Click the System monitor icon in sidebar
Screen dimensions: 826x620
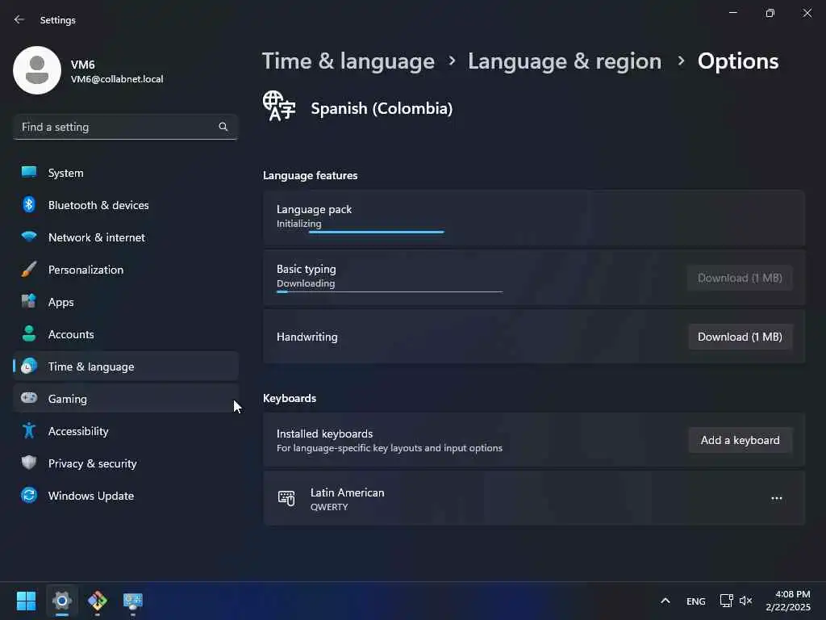click(x=29, y=173)
